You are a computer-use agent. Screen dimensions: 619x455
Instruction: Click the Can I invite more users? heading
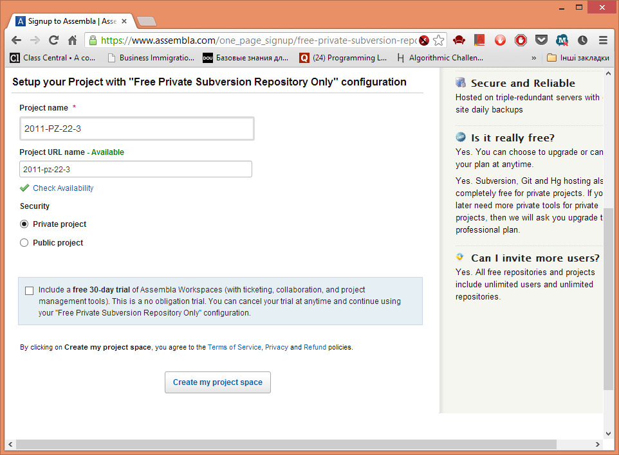[535, 258]
